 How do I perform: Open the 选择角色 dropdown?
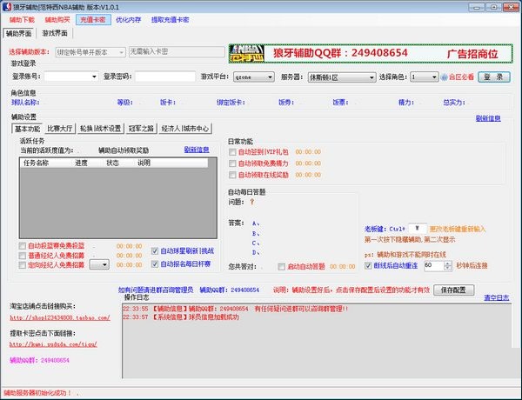[425, 77]
